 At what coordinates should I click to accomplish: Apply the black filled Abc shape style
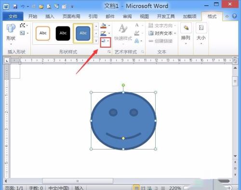point(63,33)
